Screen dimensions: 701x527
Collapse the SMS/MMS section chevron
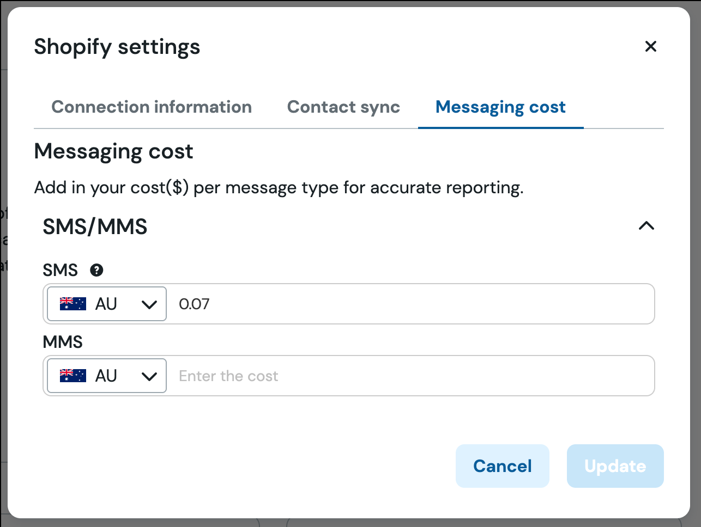coord(646,225)
